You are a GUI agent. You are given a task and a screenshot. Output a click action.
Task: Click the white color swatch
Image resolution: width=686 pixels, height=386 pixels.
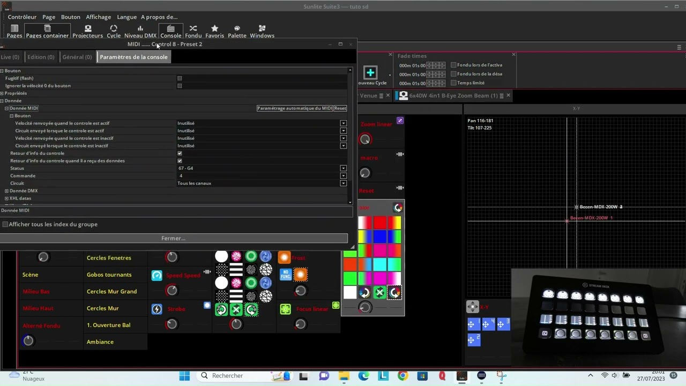pos(350,292)
